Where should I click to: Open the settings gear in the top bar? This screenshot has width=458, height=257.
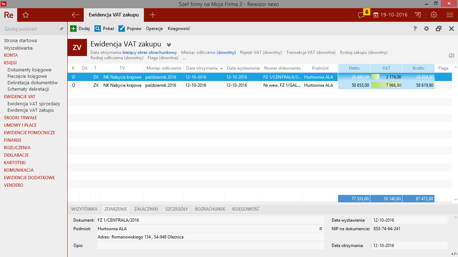pyautogui.click(x=434, y=15)
